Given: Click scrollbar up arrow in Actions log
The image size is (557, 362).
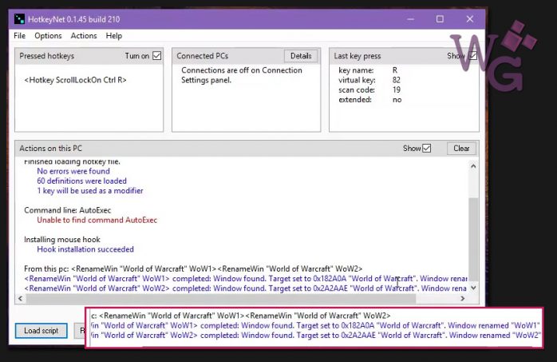Looking at the screenshot, I should (x=474, y=165).
